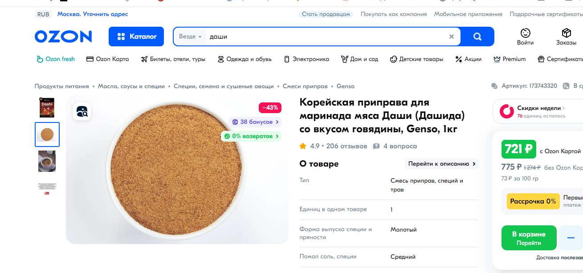Screen dimensions: 583x273
Task: Click the main seasoning bowl product image
Action: click(177, 169)
